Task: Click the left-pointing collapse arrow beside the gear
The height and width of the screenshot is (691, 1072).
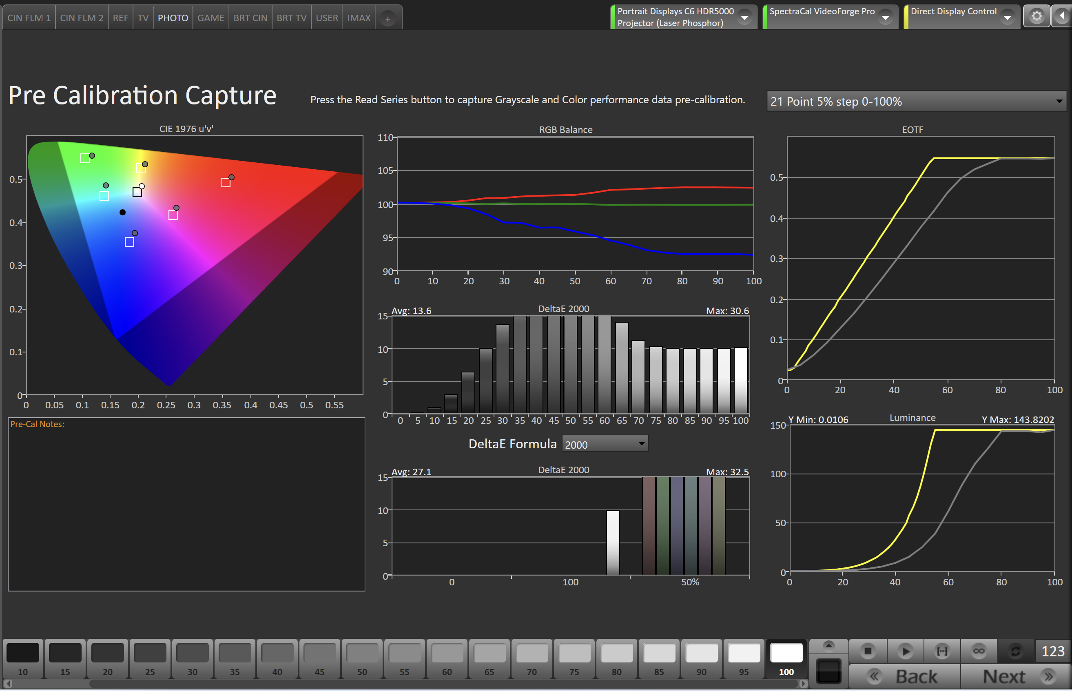Action: click(1062, 17)
